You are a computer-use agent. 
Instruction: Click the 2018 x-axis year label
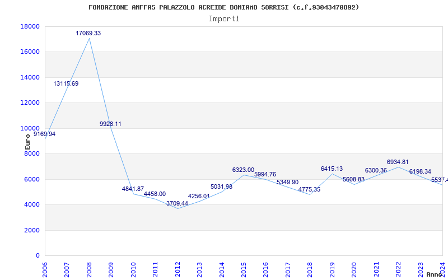[x=310, y=269]
